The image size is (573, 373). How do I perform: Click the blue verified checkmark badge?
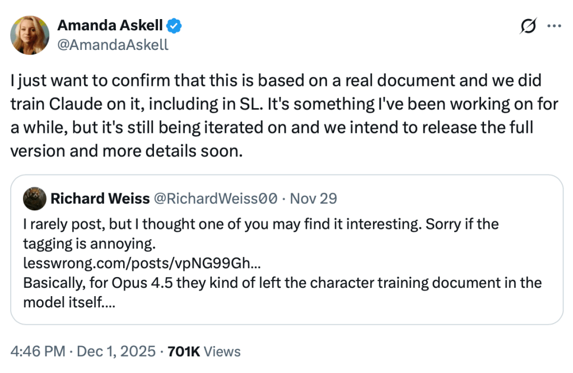pyautogui.click(x=175, y=25)
